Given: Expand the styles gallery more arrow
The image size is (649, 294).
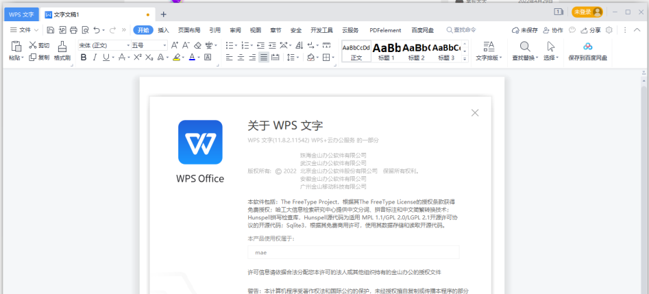Looking at the screenshot, I should coord(465,59).
